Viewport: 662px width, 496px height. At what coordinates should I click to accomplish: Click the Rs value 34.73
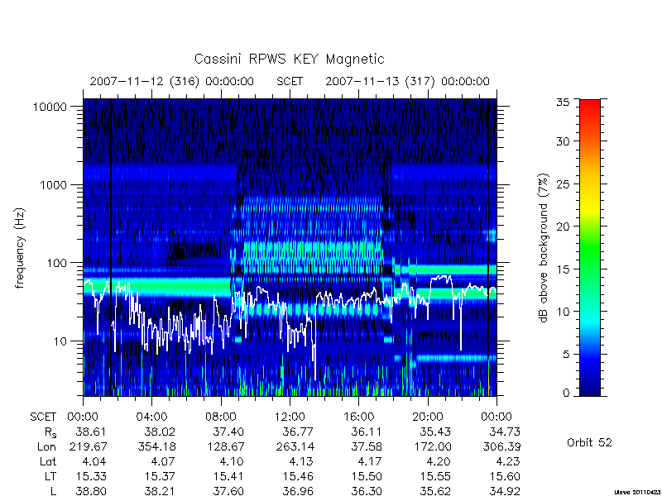505,432
